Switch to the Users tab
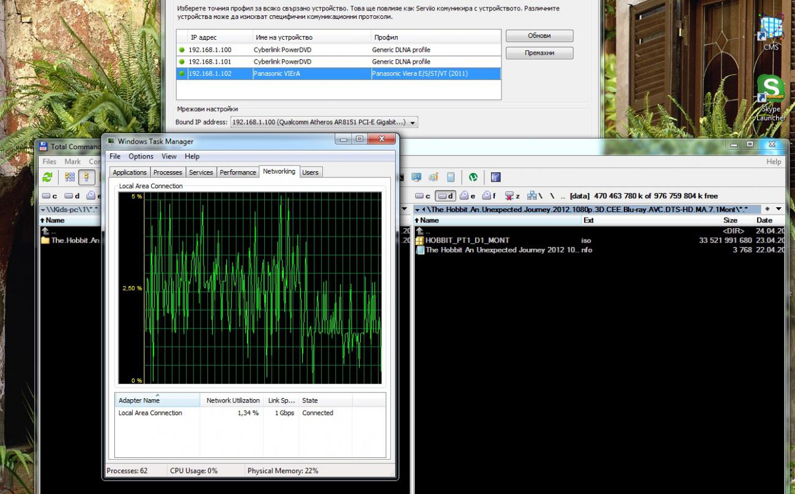This screenshot has height=494, width=795. pos(310,172)
